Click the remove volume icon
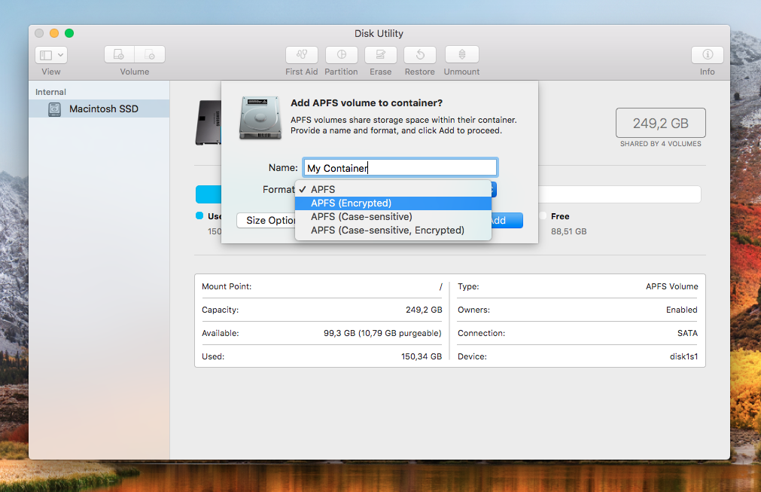Viewport: 761px width, 492px height. (150, 55)
